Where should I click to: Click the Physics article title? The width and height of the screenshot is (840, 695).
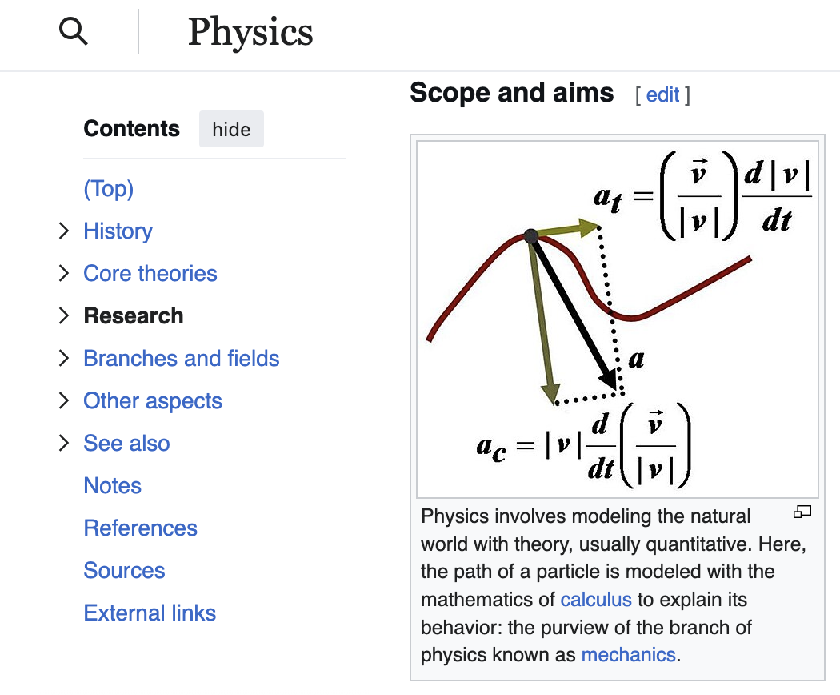tap(250, 32)
